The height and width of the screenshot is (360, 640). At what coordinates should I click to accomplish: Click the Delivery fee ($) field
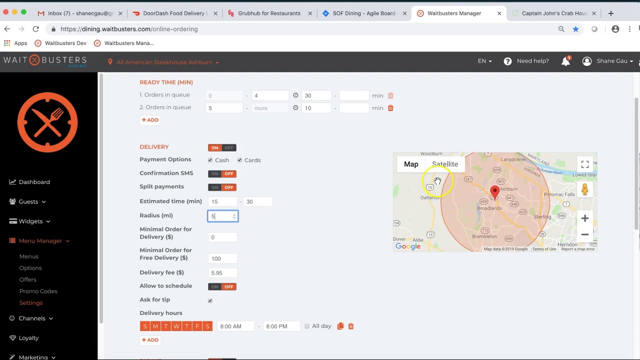tap(222, 273)
